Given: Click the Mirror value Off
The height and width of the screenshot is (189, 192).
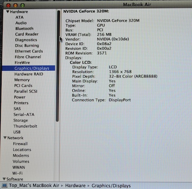Looking at the screenshot, I should pyautogui.click(x=112, y=86).
